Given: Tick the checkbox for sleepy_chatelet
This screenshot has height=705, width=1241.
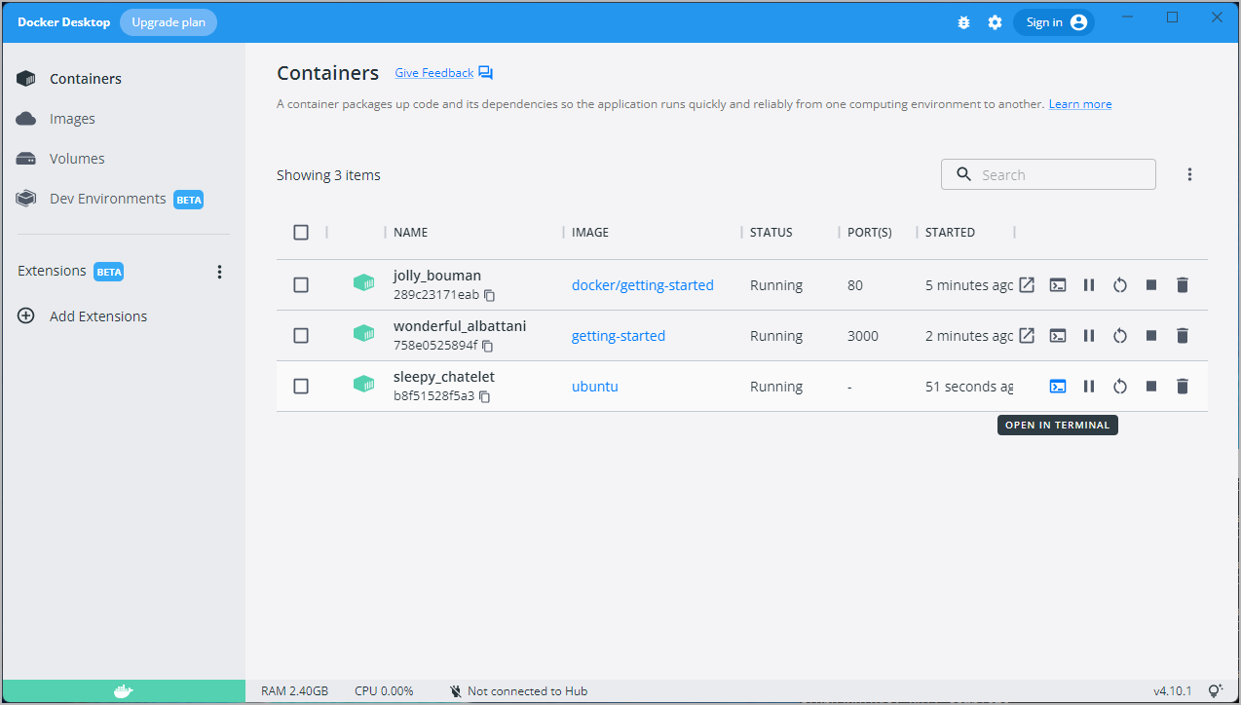Looking at the screenshot, I should [x=301, y=387].
